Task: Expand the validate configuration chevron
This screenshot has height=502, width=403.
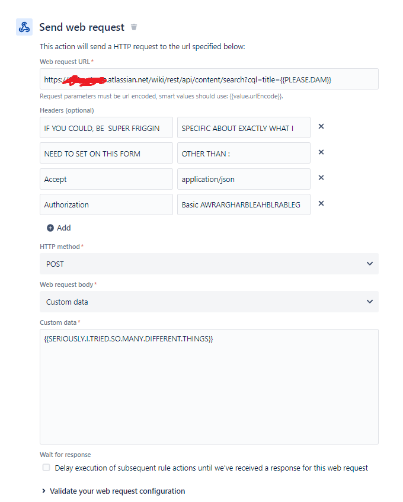Action: click(42, 491)
